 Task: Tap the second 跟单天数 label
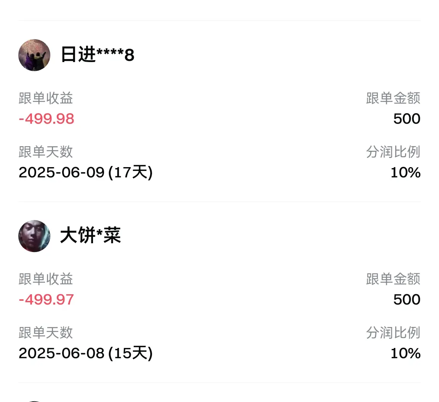point(46,333)
